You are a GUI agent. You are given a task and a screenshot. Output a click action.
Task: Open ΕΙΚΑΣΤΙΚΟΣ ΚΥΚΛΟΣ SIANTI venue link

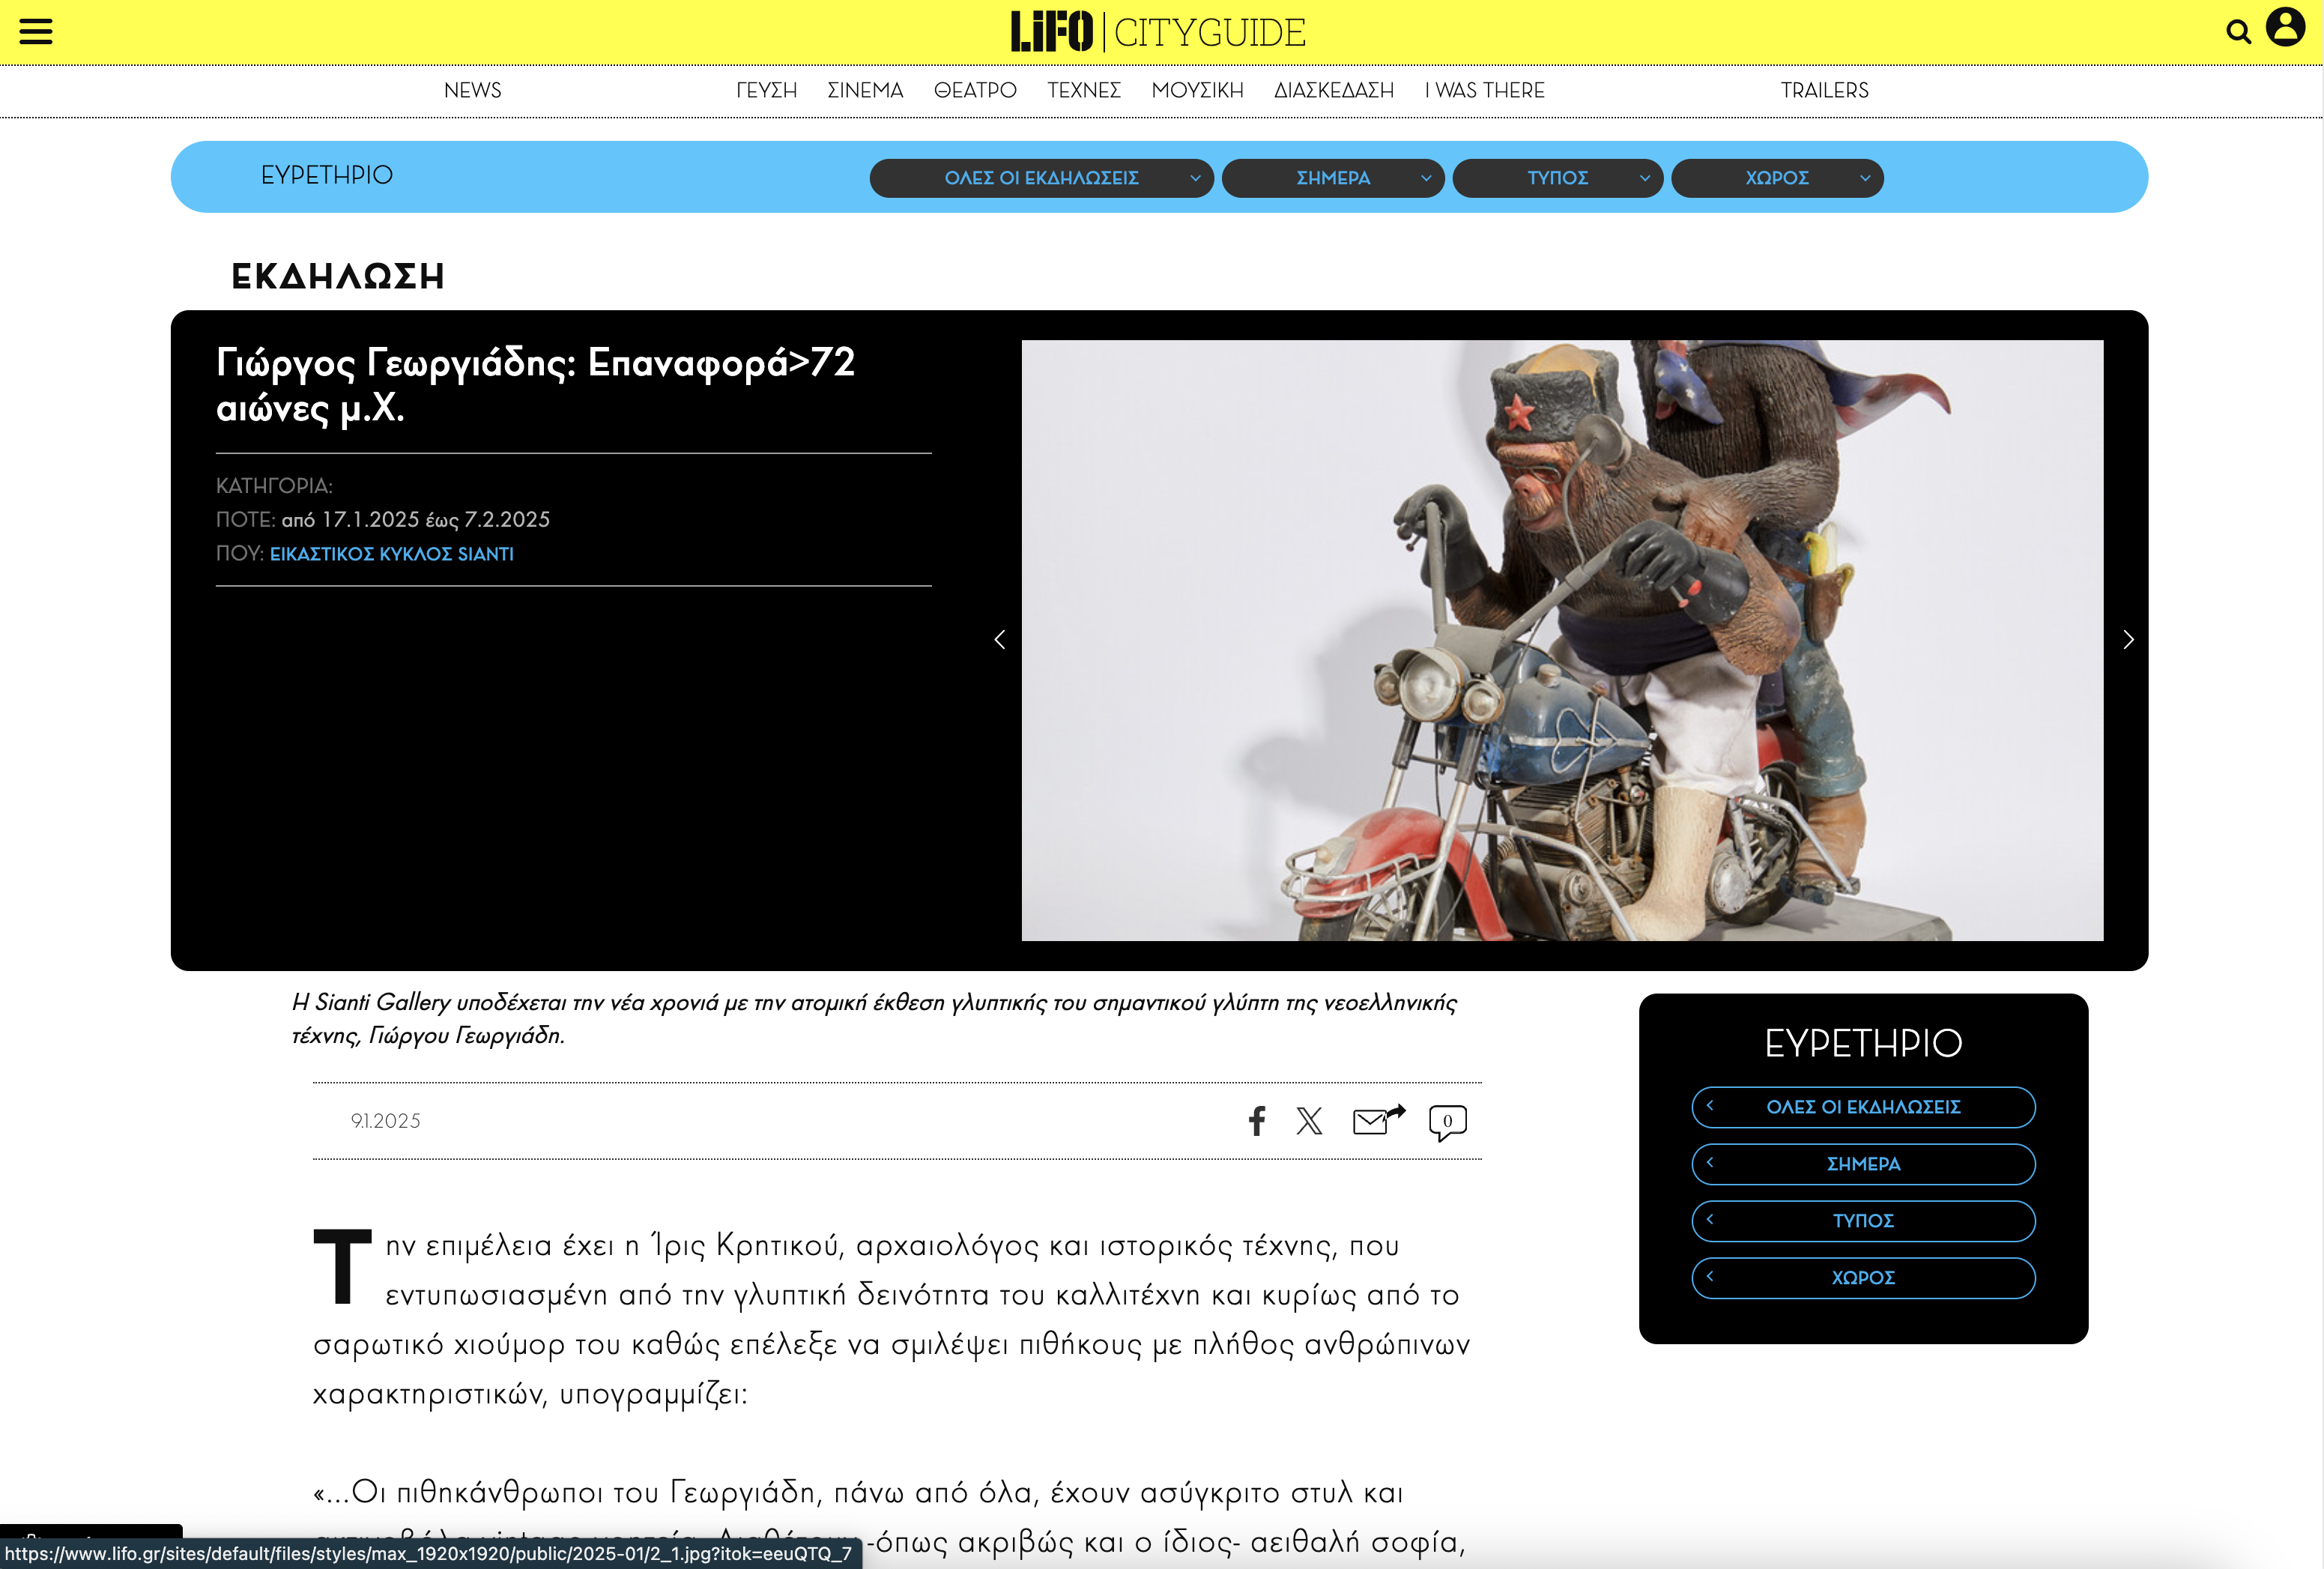391,554
